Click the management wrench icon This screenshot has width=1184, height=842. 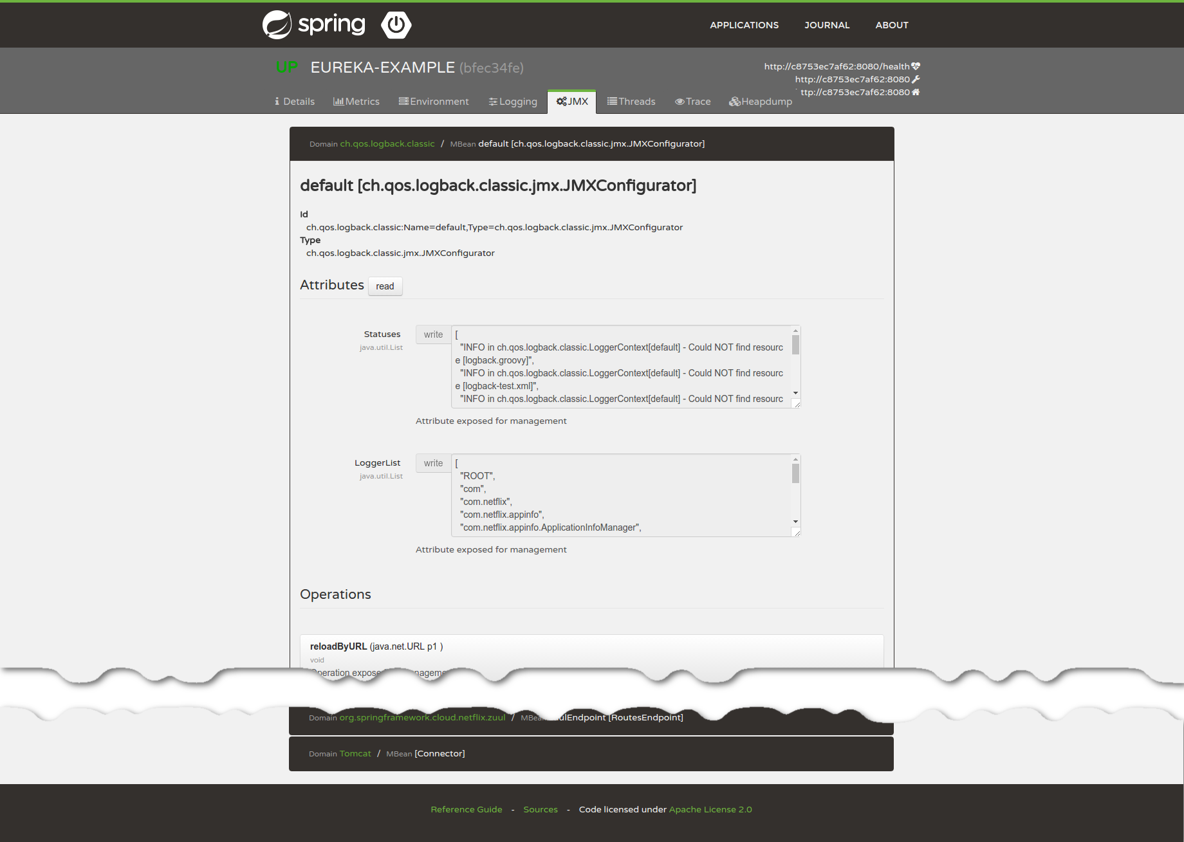(x=916, y=79)
